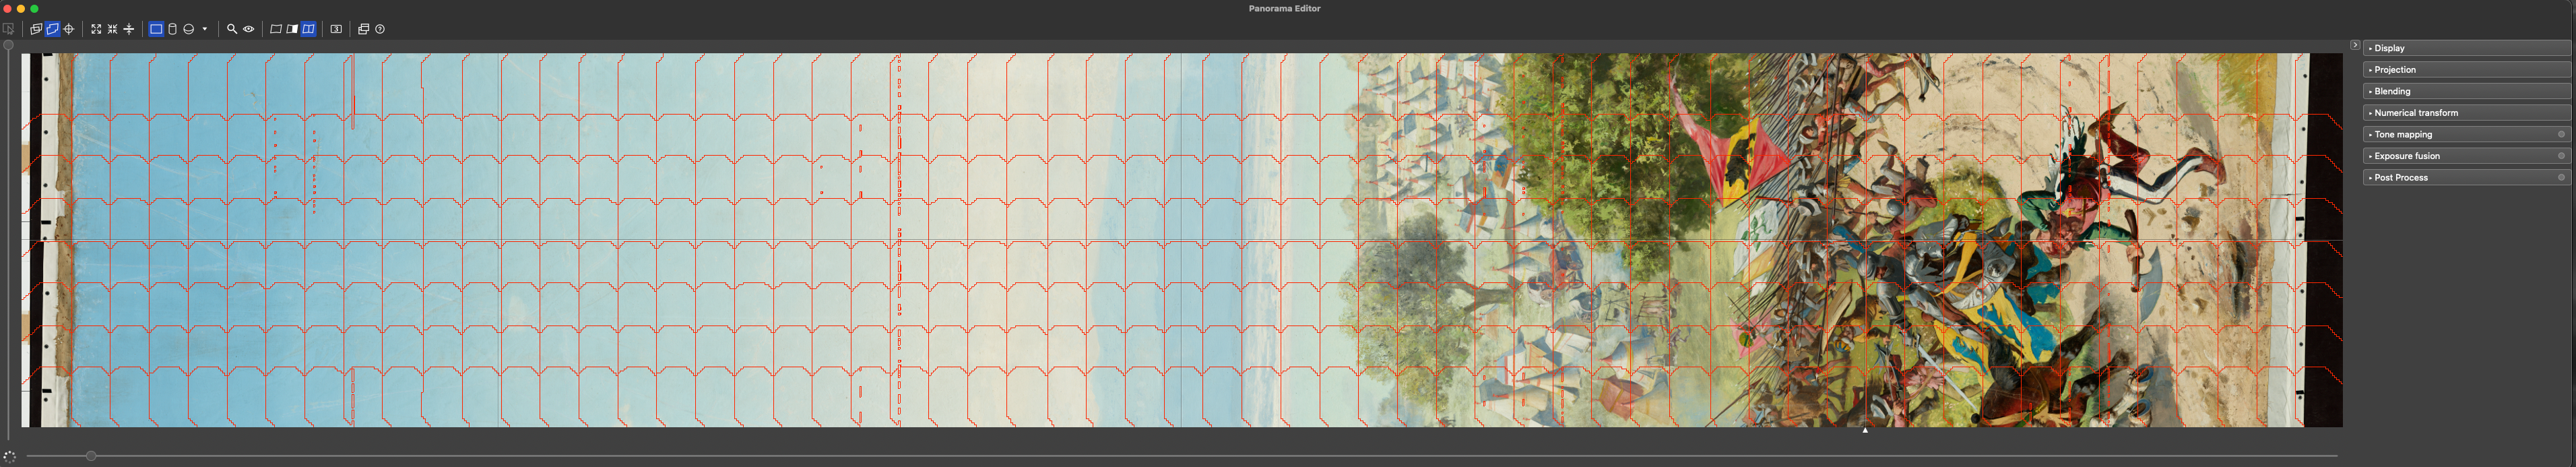Expand the Numerical transform section
The image size is (2576, 467).
pyautogui.click(x=2467, y=113)
